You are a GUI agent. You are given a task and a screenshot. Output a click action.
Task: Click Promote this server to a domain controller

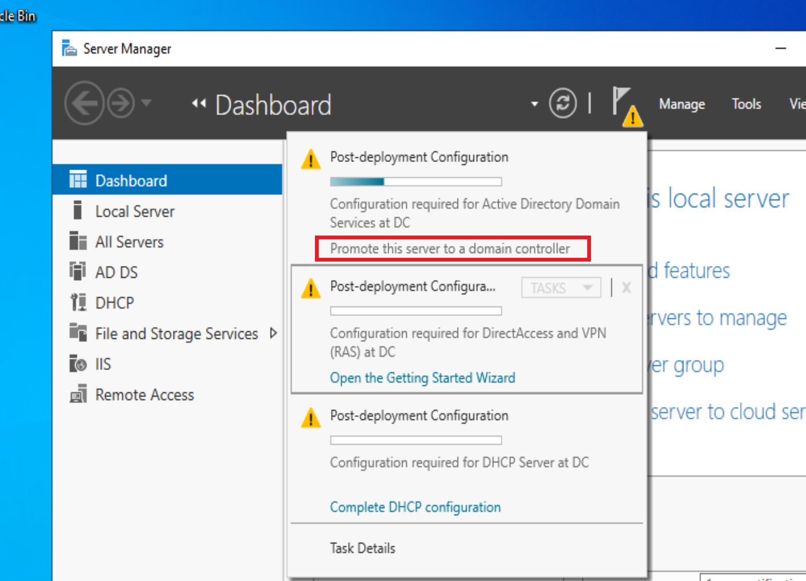[x=450, y=248]
